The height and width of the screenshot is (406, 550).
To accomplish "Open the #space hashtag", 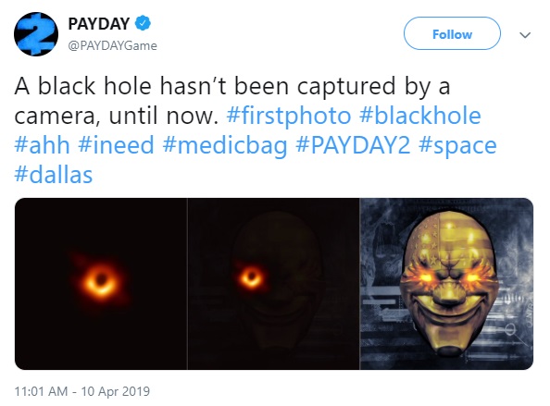I will pos(457,146).
